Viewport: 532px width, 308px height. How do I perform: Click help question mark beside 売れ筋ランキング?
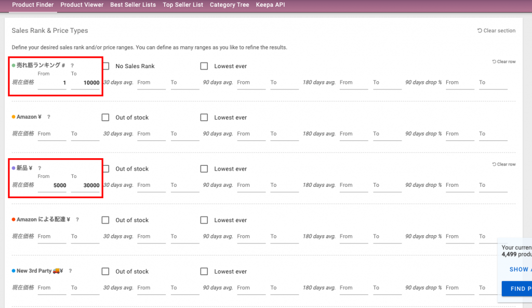(72, 66)
